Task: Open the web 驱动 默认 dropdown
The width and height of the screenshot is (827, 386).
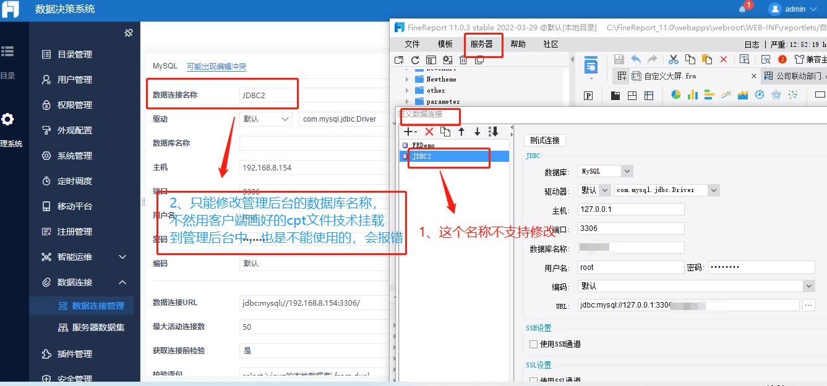Action: pyautogui.click(x=266, y=119)
